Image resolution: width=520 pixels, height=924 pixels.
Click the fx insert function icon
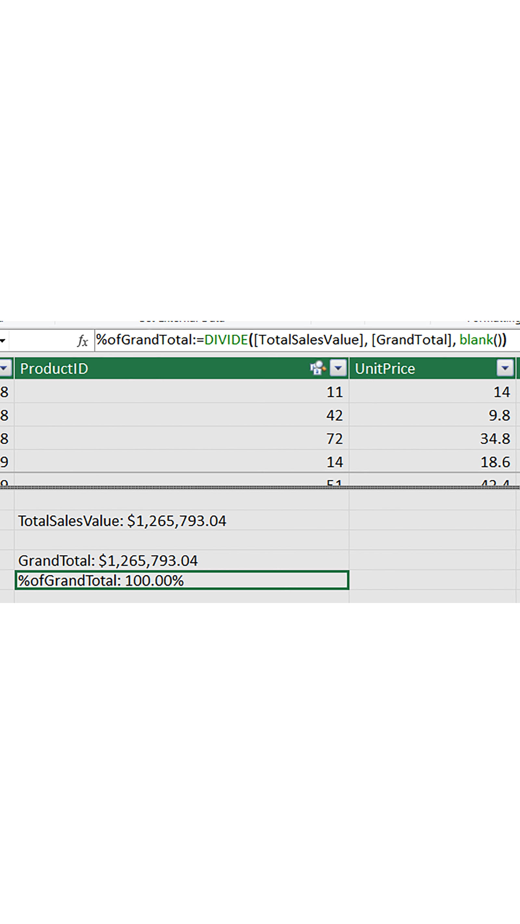[82, 340]
